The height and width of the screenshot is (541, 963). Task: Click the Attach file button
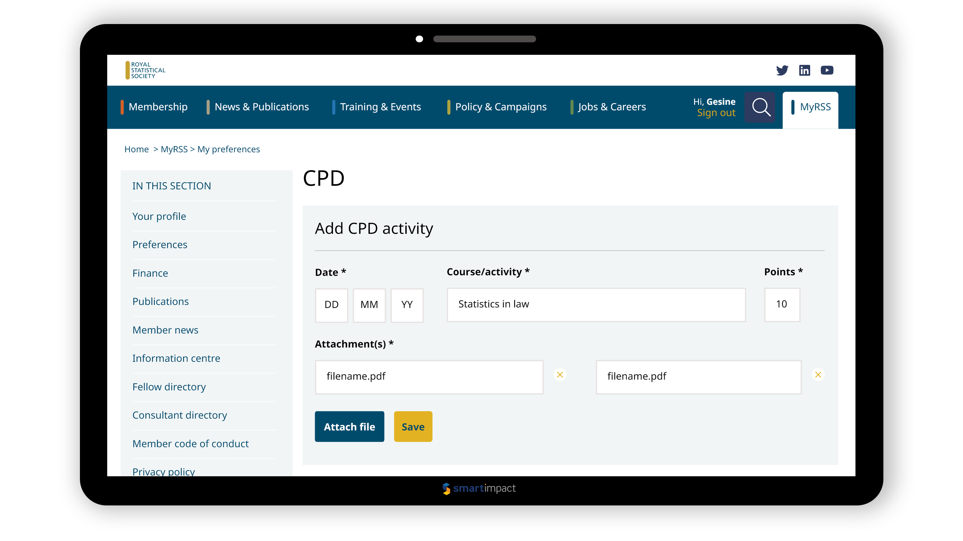point(349,426)
